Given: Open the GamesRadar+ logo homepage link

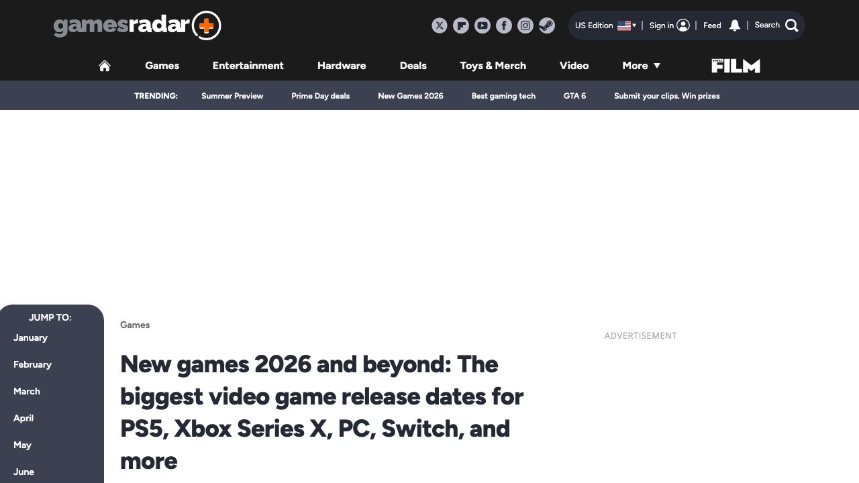Looking at the screenshot, I should (x=137, y=25).
